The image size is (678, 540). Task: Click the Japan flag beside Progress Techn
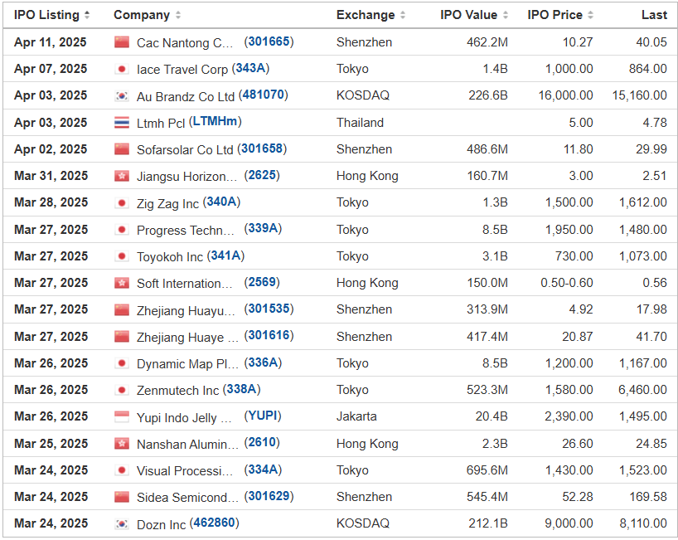(x=122, y=230)
